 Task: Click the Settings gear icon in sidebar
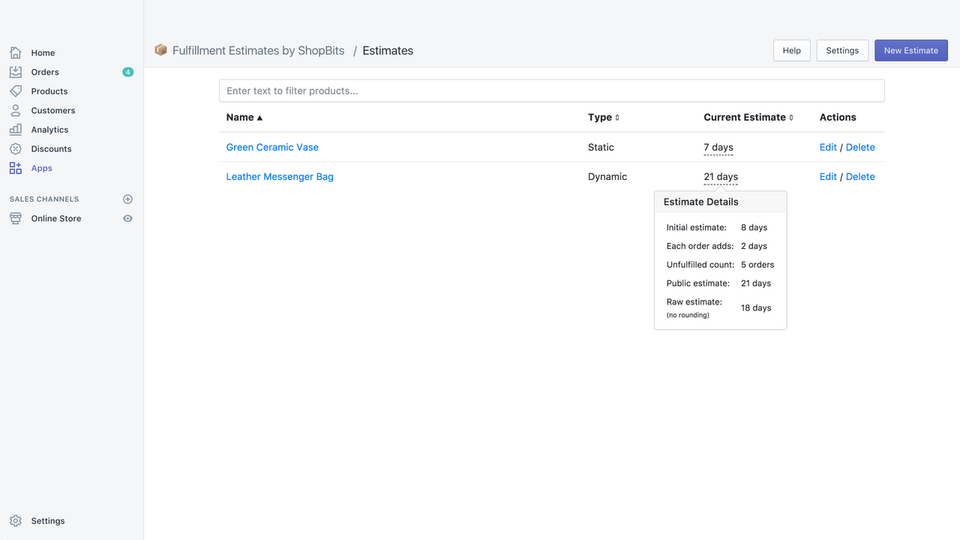(x=16, y=520)
